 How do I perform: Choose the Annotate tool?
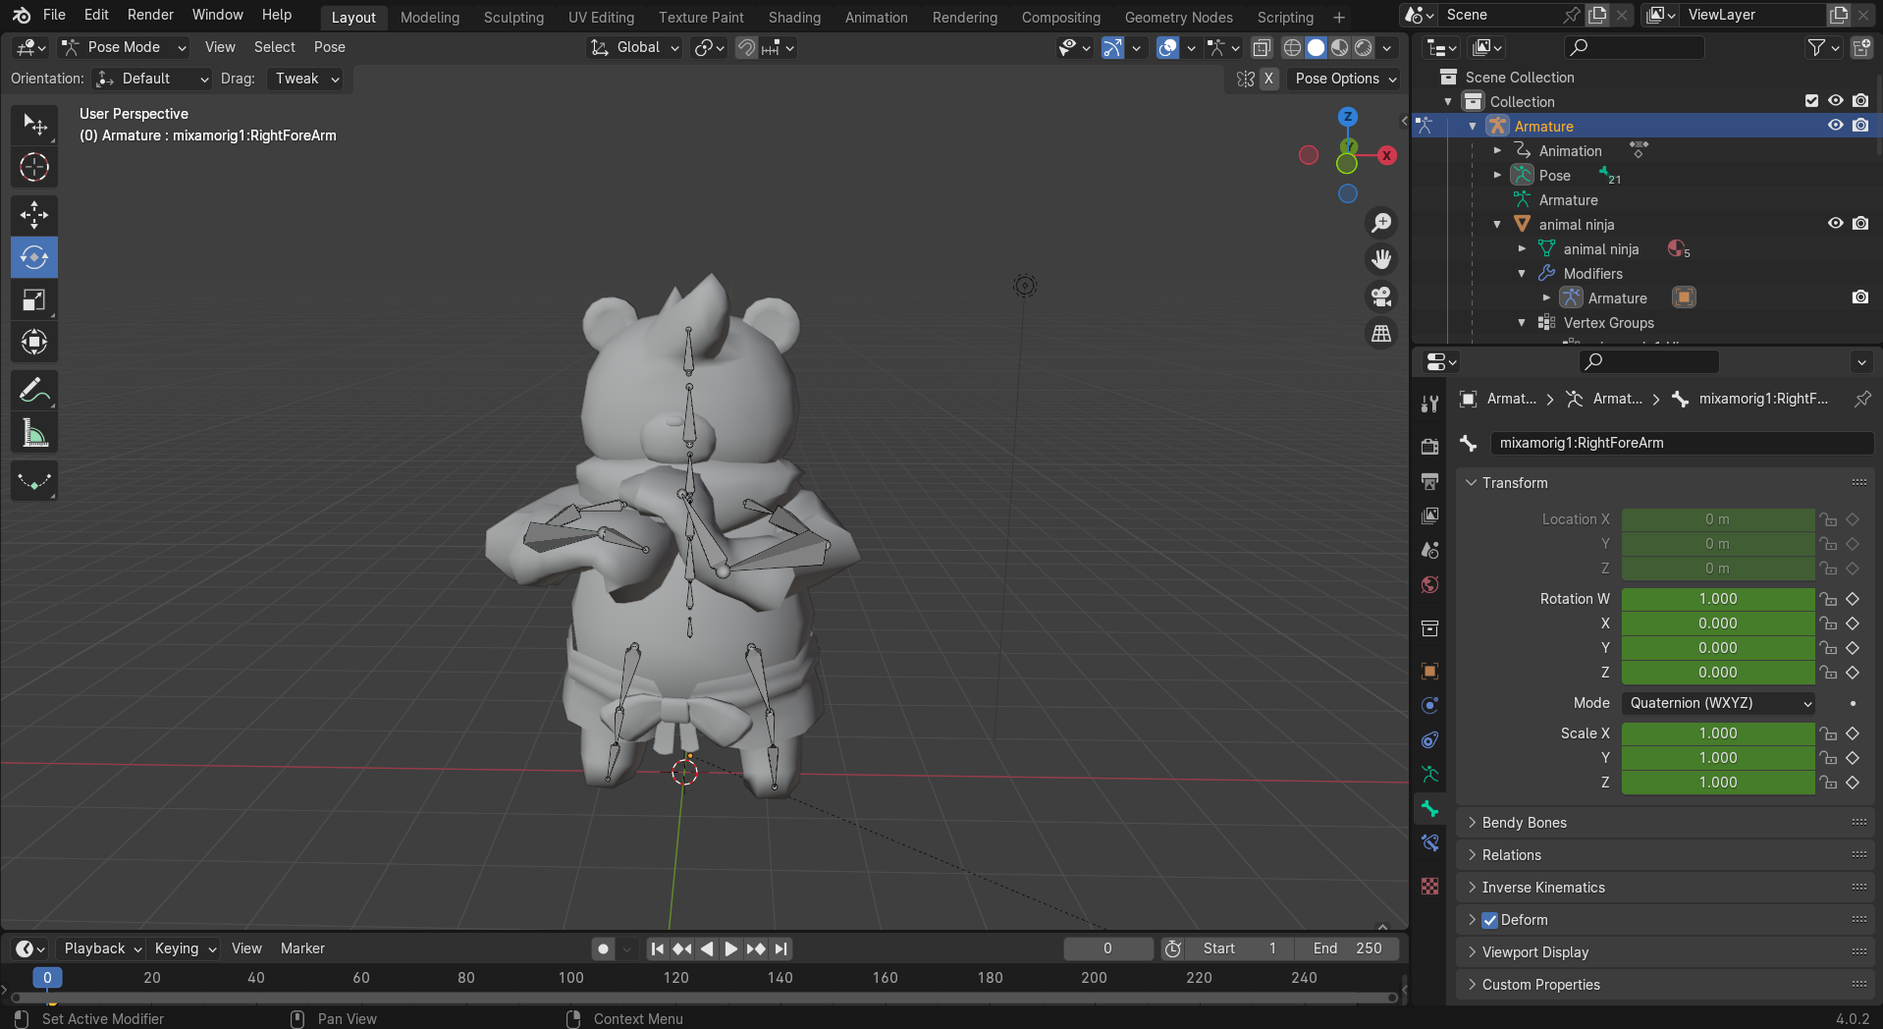[x=34, y=391]
